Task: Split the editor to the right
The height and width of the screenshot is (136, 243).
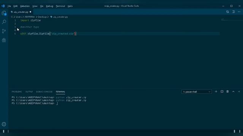Action: pyautogui.click(x=234, y=12)
